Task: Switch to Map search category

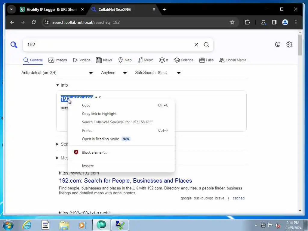Action: pyautogui.click(x=125, y=60)
